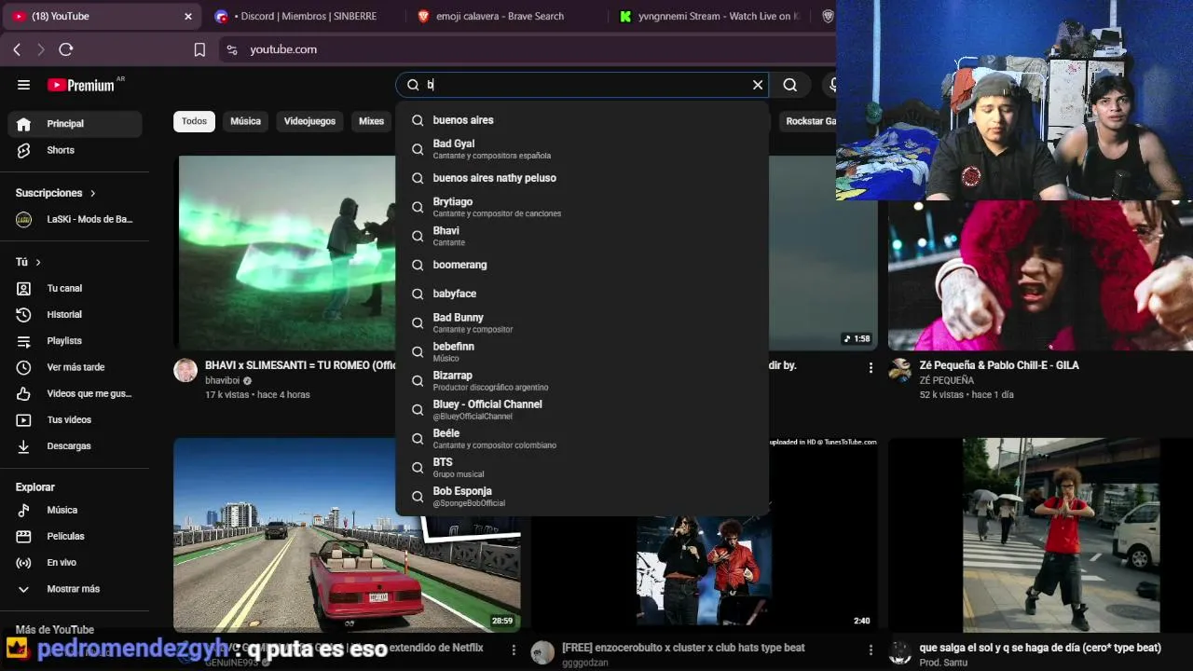This screenshot has height=671, width=1193.
Task: Select the Videojuegos filter chip
Action: [x=309, y=121]
